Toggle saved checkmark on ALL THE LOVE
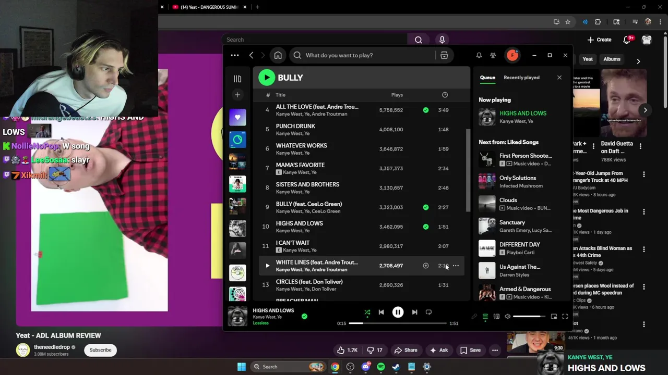The height and width of the screenshot is (375, 668). 426,110
